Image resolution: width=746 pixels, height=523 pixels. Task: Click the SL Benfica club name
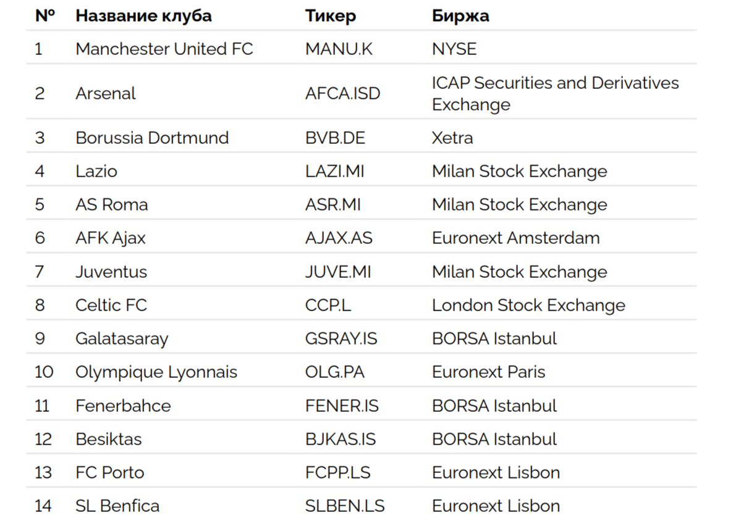click(117, 506)
